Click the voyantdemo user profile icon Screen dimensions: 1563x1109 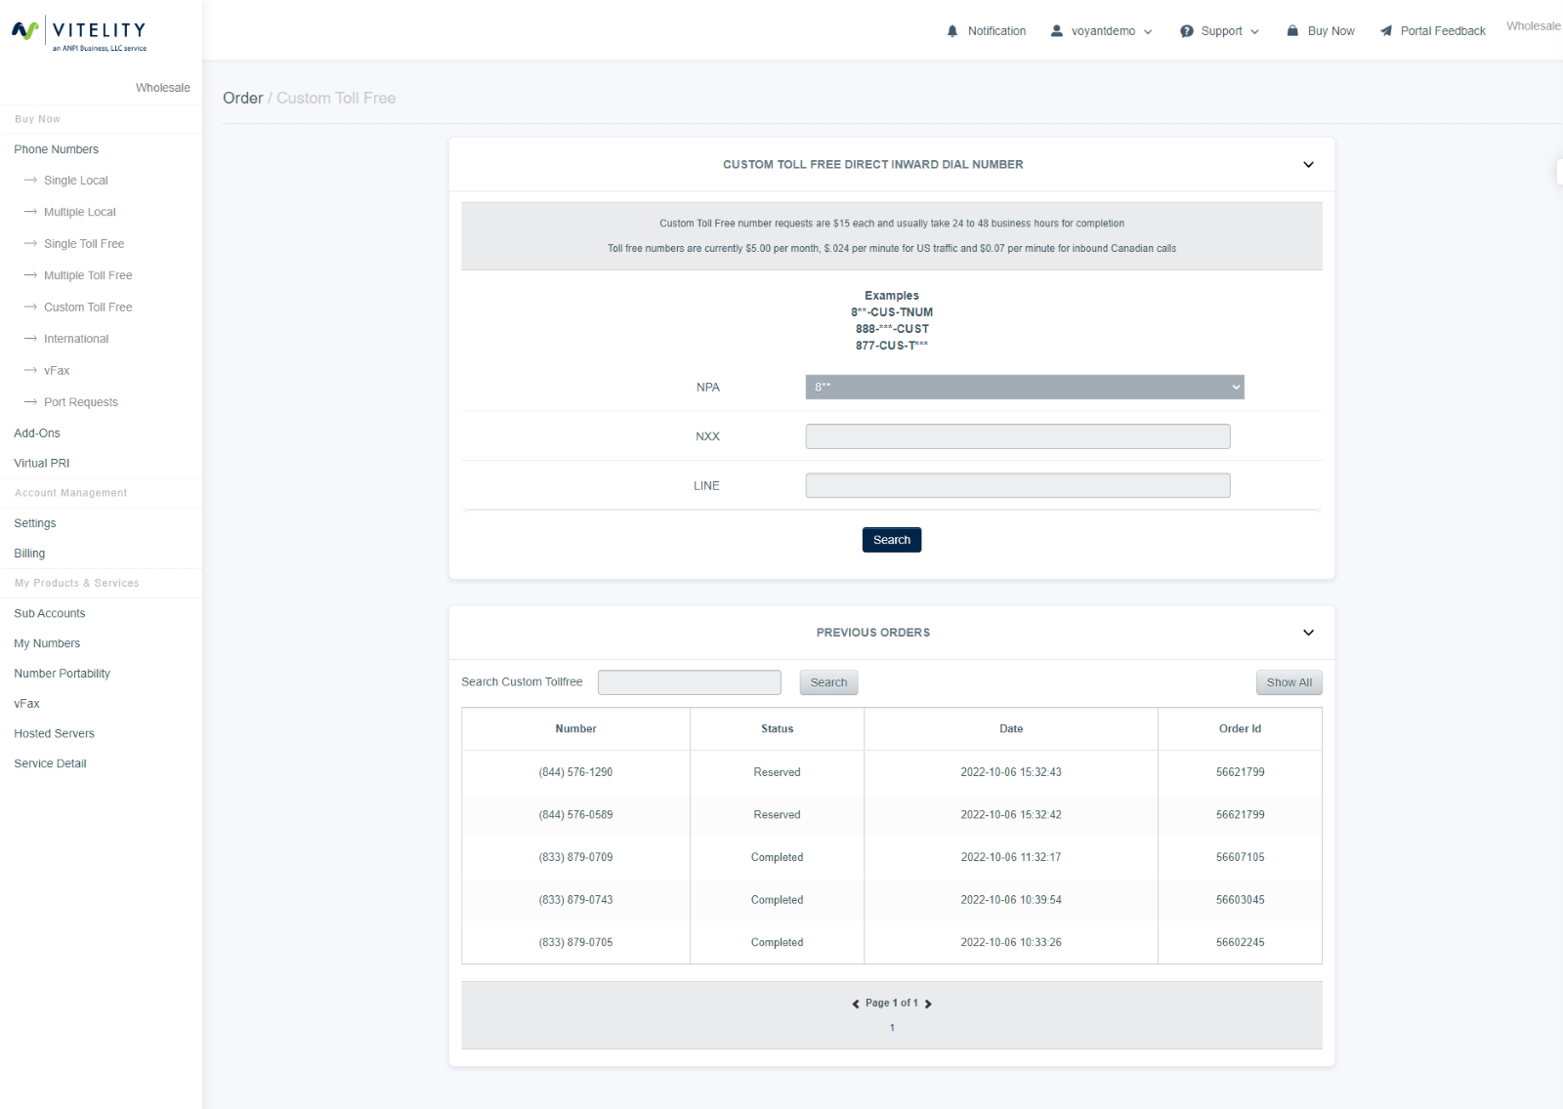coord(1056,31)
